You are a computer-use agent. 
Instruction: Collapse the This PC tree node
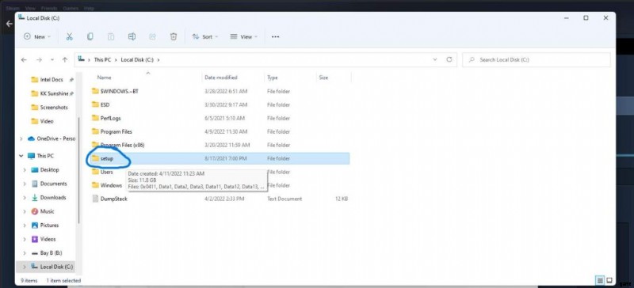coord(21,156)
